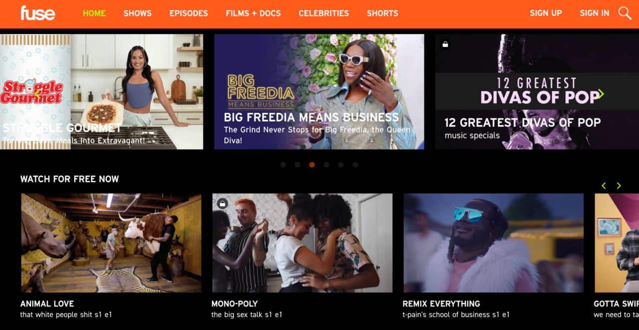Show next Watch For Free Now items
Viewport: 639px width, 330px height.
pyautogui.click(x=619, y=186)
